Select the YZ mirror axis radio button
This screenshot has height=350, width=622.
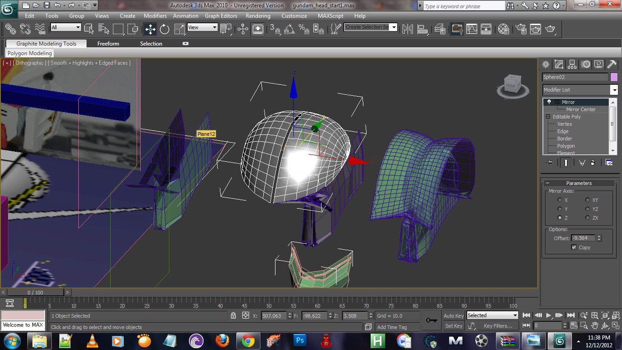coord(587,209)
